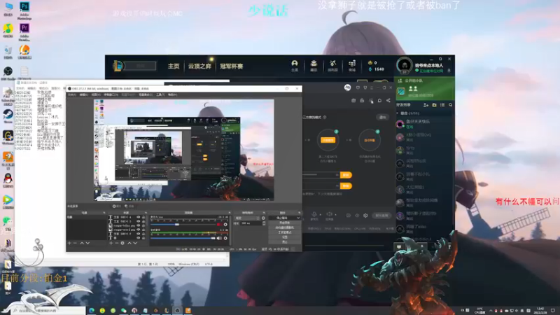The image size is (560, 315).
Task: Click the new folder icon in friends list
Action: pyautogui.click(x=434, y=105)
